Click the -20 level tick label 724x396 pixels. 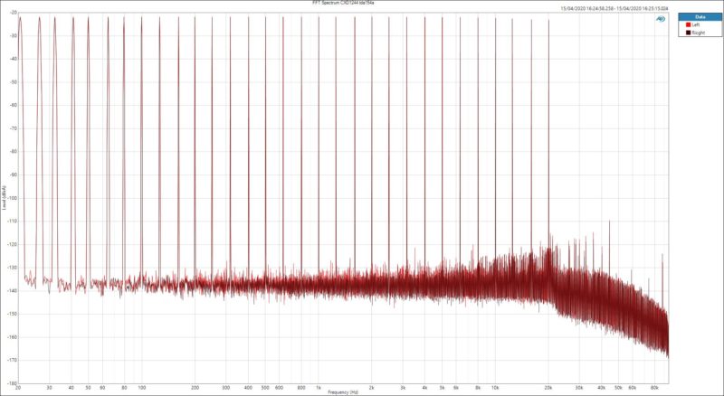(13, 14)
